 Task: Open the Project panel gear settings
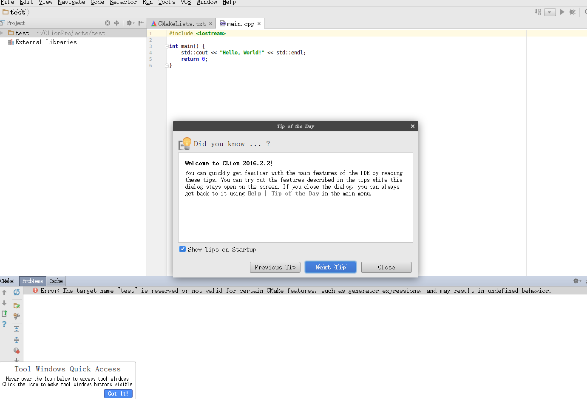(130, 23)
